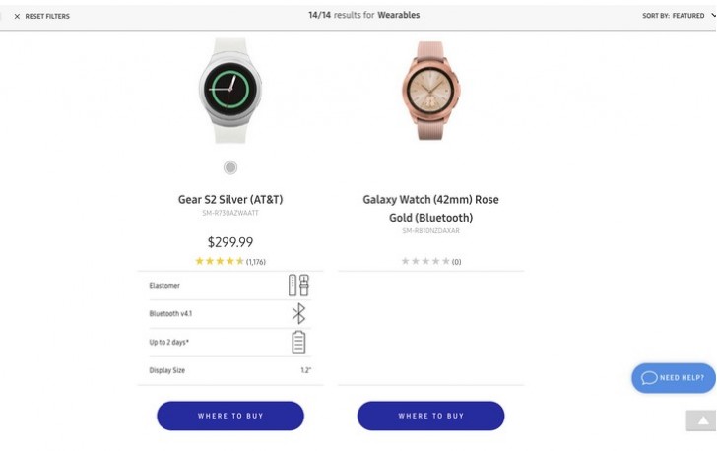Click the Gear S2 yellow star rating
Image resolution: width=717 pixels, height=451 pixels.
click(x=220, y=262)
